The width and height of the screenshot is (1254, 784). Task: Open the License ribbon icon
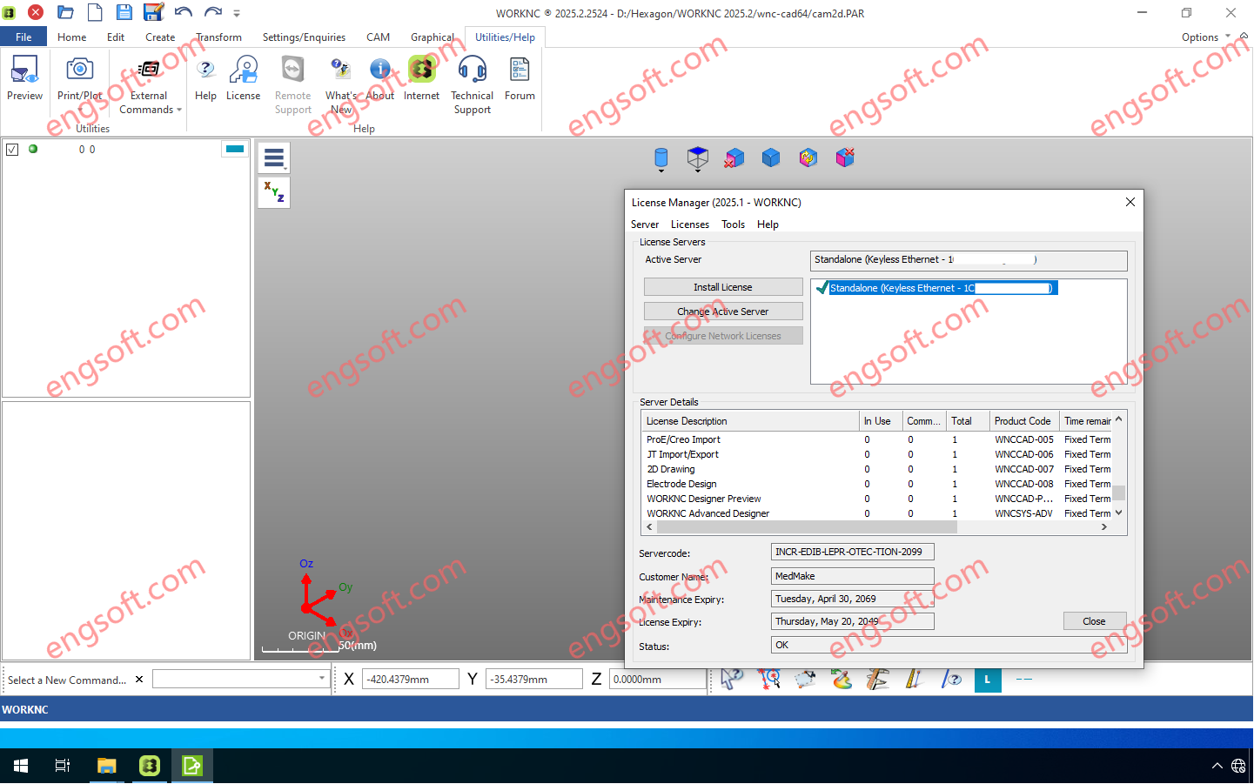[x=244, y=70]
